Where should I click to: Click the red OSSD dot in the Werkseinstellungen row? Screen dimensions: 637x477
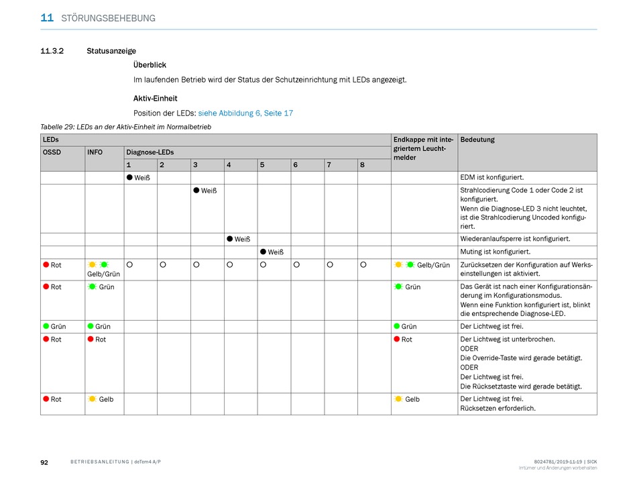[46, 265]
